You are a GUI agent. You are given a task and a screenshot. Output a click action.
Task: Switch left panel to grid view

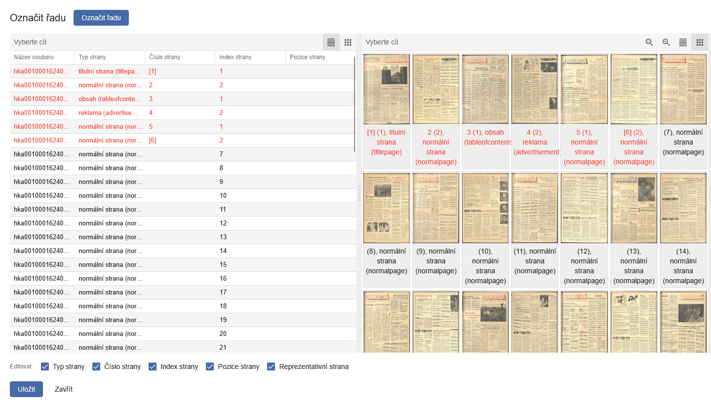[348, 42]
